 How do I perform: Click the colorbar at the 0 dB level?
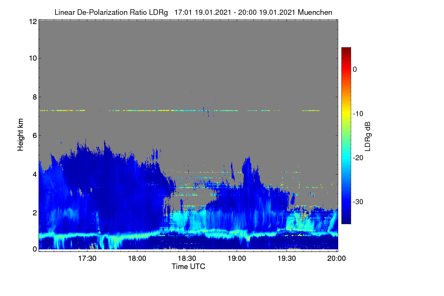point(346,69)
